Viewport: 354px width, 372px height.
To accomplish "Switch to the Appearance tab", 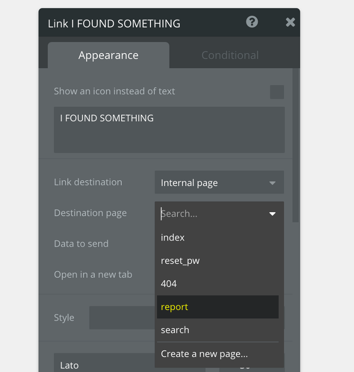I will [108, 55].
